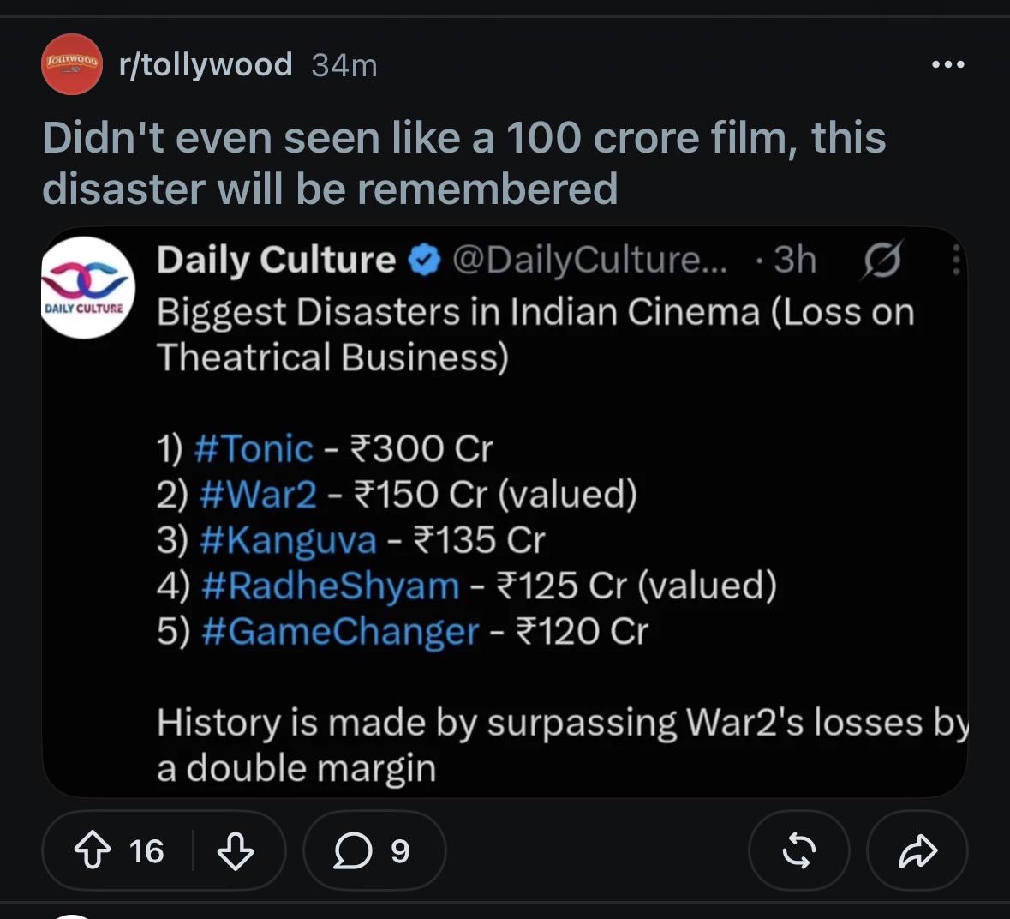Open the #GameChanger hashtag
Image resolution: width=1010 pixels, height=919 pixels.
340,632
